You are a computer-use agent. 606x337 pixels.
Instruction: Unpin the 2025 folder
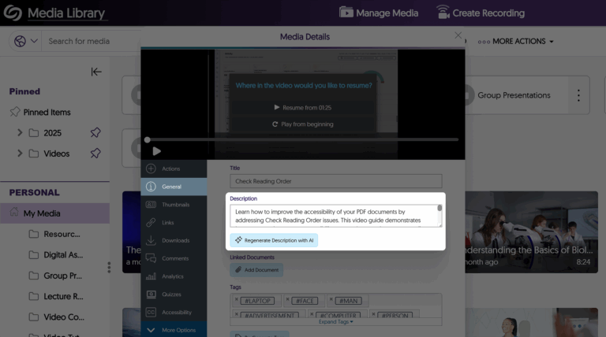[95, 132]
